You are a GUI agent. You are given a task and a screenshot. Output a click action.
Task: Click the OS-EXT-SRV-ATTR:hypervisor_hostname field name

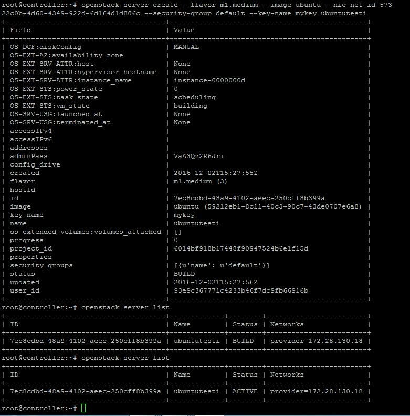tap(83, 72)
